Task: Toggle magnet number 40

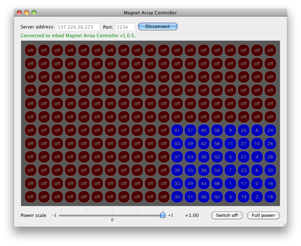Action: point(204,130)
